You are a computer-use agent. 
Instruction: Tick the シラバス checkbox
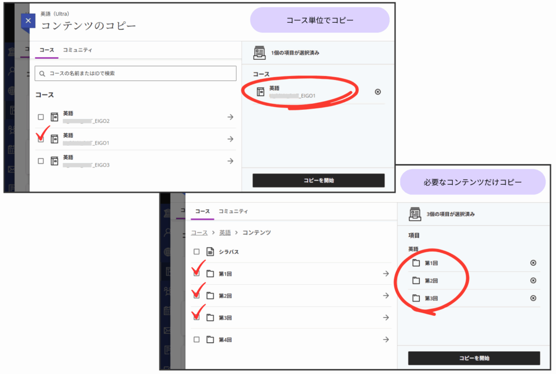click(197, 252)
